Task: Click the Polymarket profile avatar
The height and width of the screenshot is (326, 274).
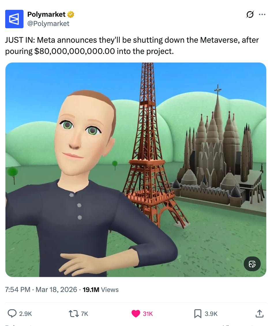Action: pyautogui.click(x=14, y=19)
